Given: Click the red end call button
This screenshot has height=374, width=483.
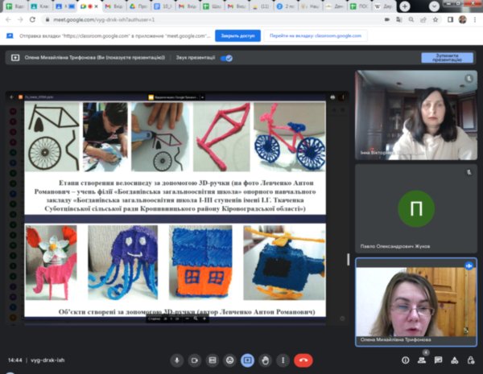Looking at the screenshot, I should (303, 360).
